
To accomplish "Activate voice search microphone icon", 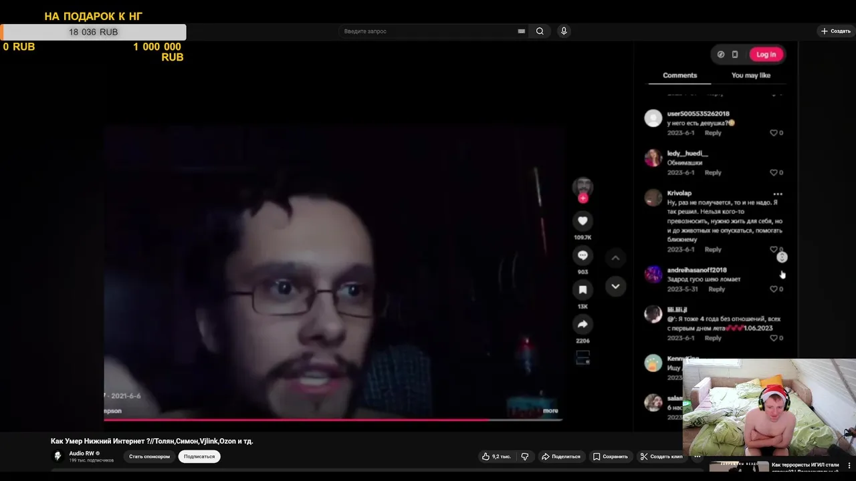I will (x=564, y=31).
